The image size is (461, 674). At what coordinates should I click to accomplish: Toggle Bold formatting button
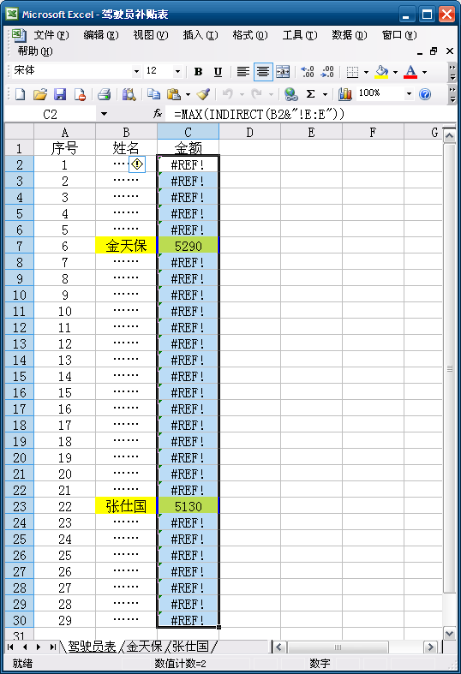click(198, 71)
